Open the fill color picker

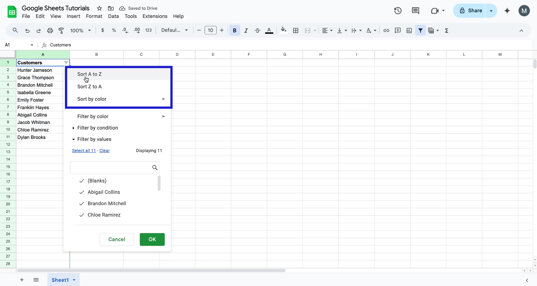(x=283, y=31)
